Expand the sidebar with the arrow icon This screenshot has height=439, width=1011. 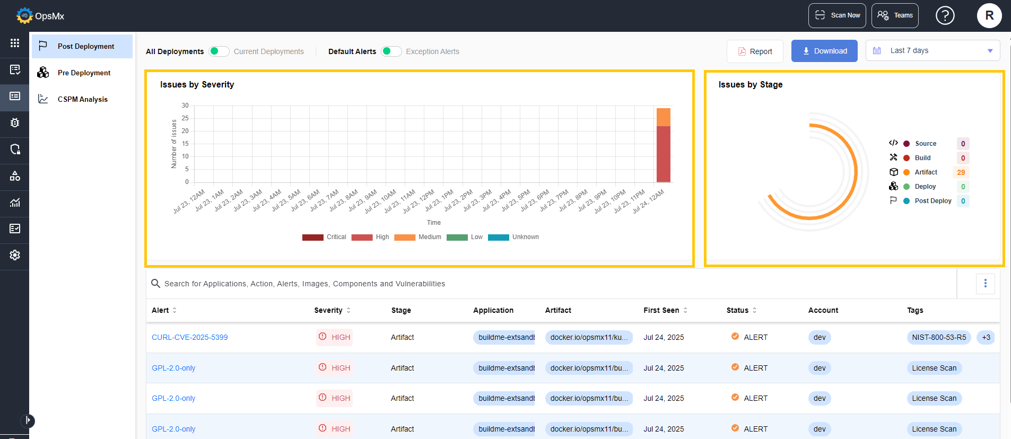28,421
